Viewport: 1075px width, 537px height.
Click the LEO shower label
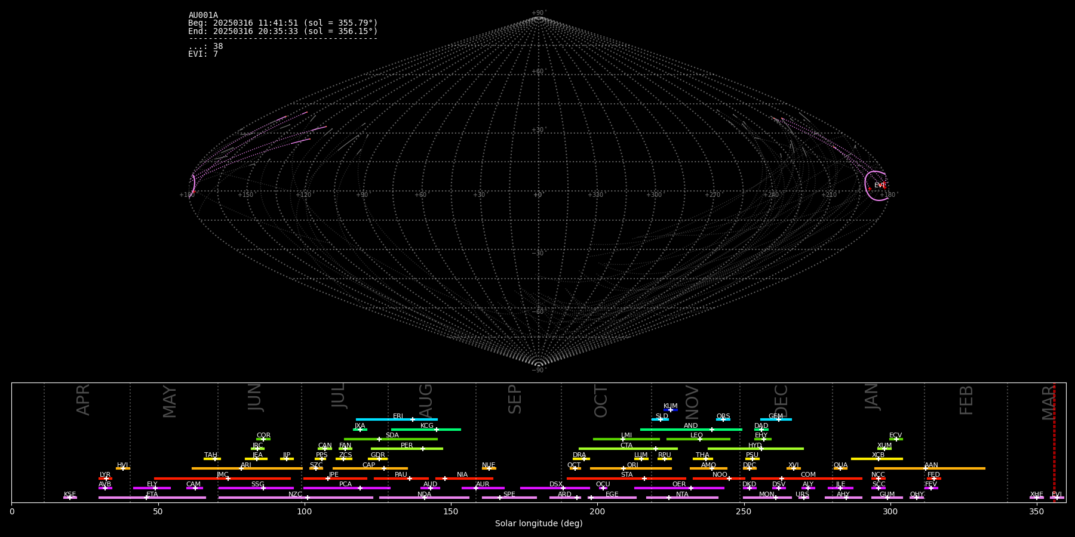[696, 436]
